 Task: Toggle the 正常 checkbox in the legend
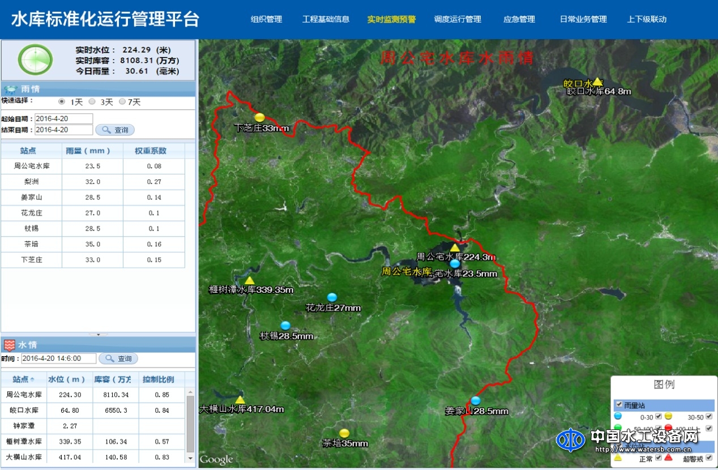[658, 459]
